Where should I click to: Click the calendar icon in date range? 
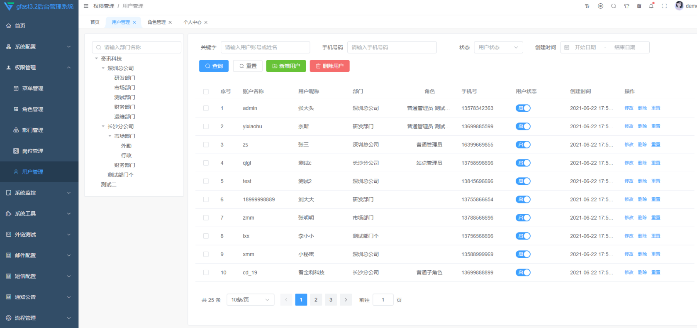coord(567,48)
